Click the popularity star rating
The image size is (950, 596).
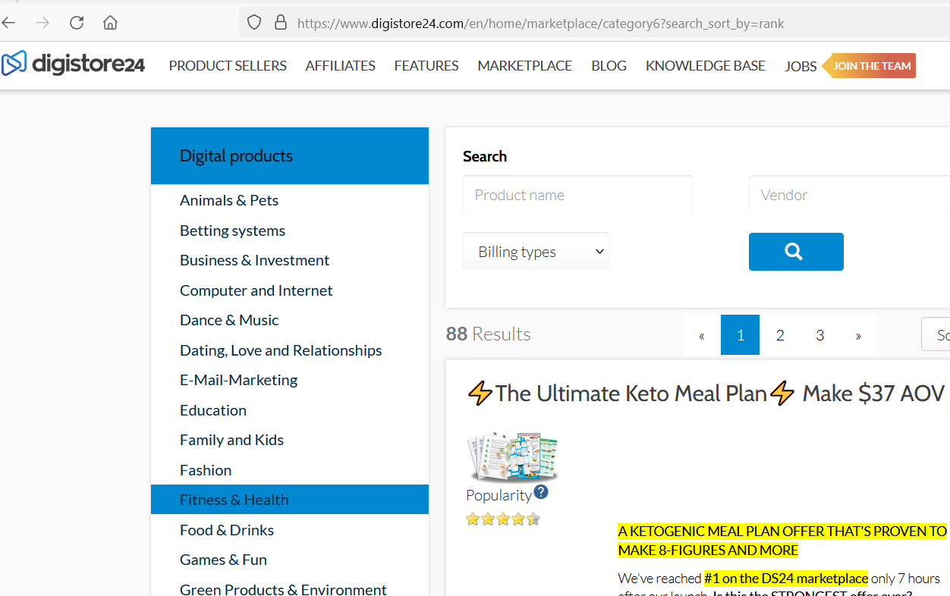coord(503,519)
